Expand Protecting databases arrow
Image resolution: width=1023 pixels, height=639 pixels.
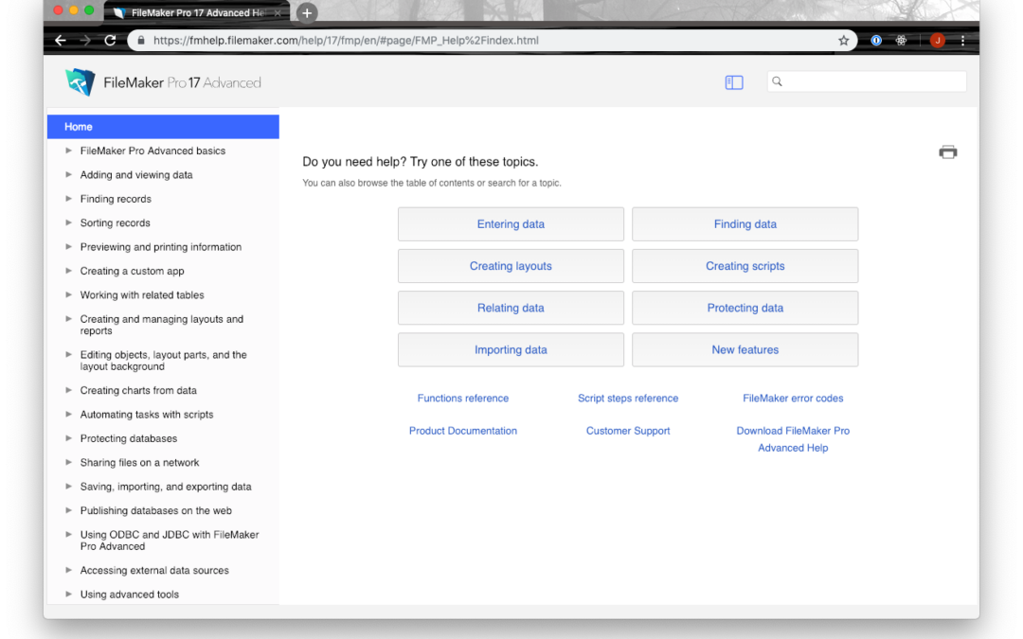68,438
